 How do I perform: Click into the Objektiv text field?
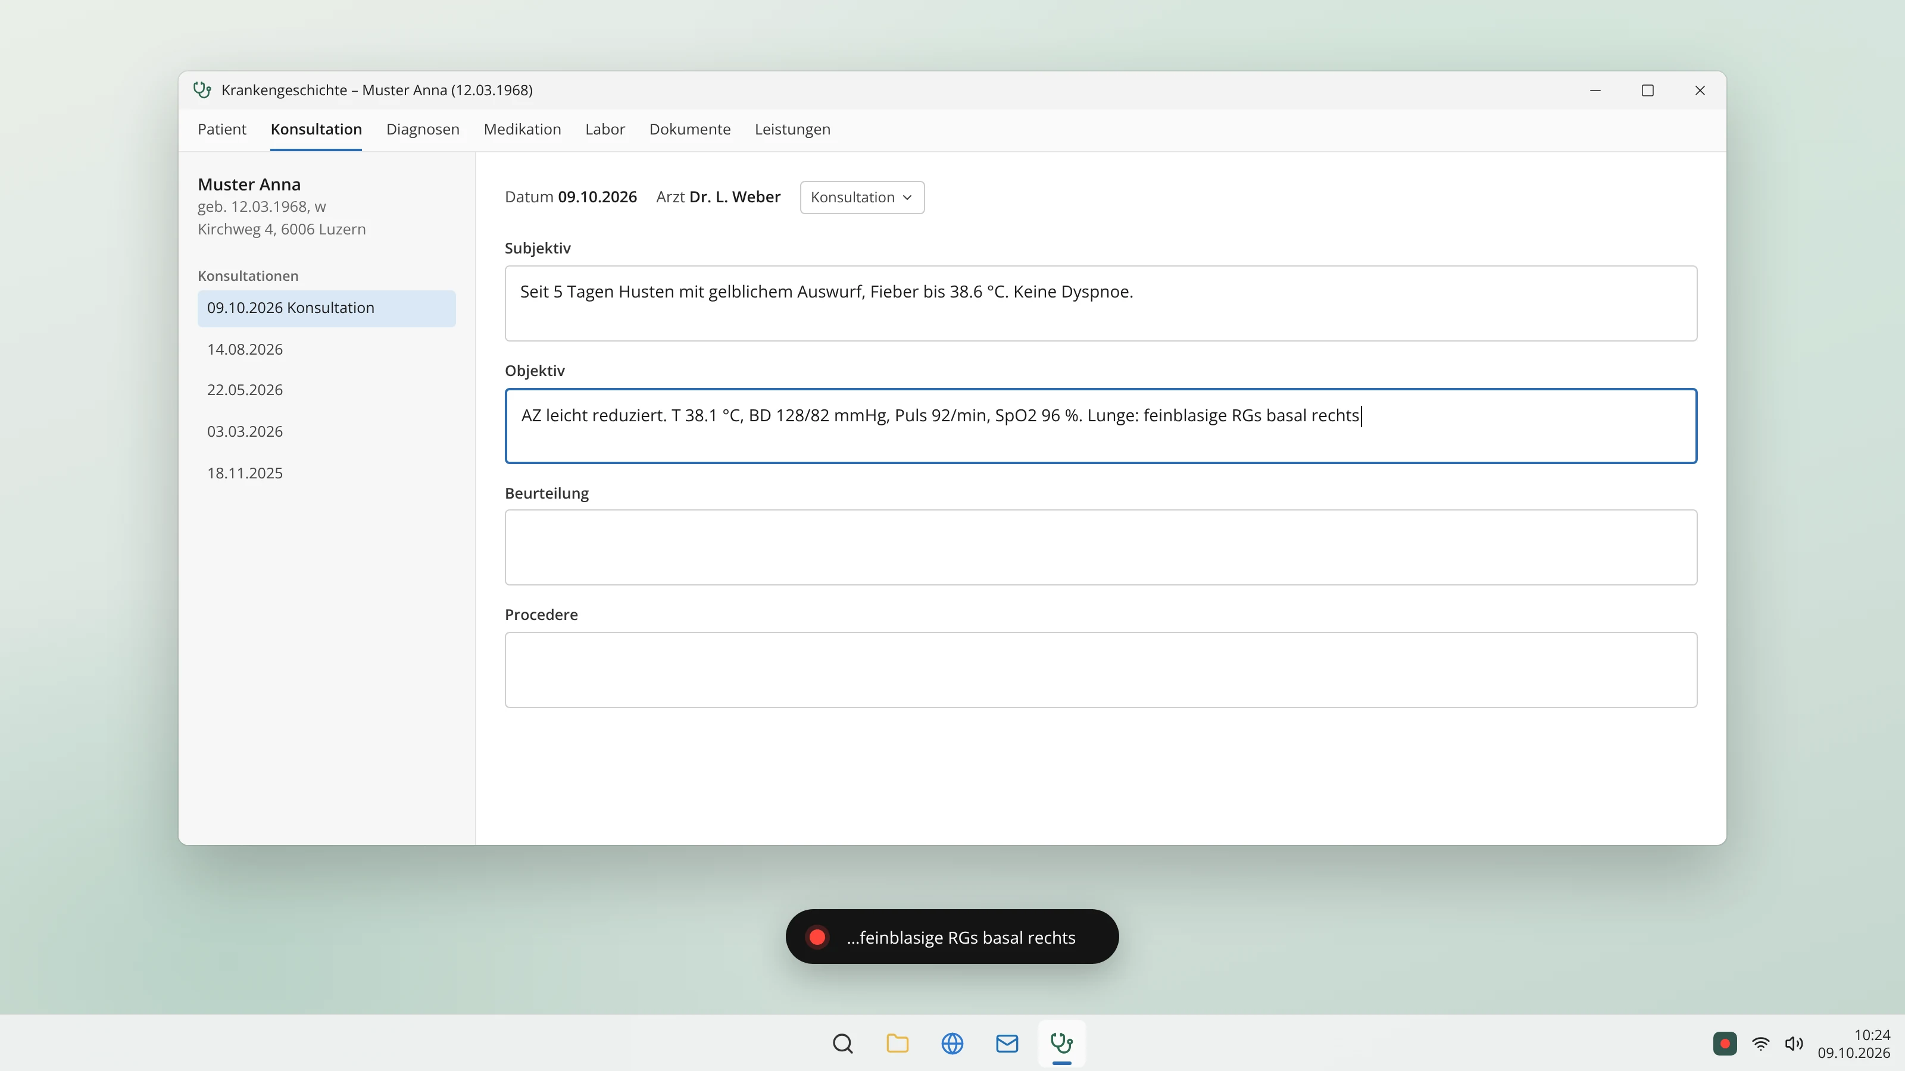[1100, 426]
